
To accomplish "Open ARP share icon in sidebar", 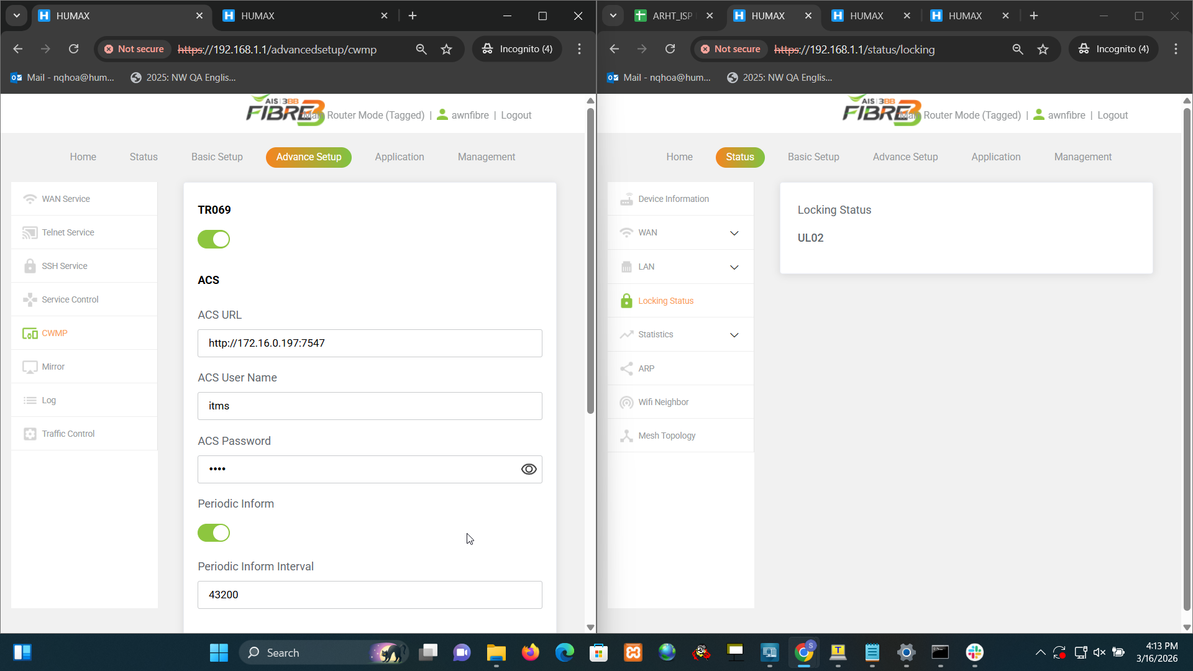I will pyautogui.click(x=626, y=368).
